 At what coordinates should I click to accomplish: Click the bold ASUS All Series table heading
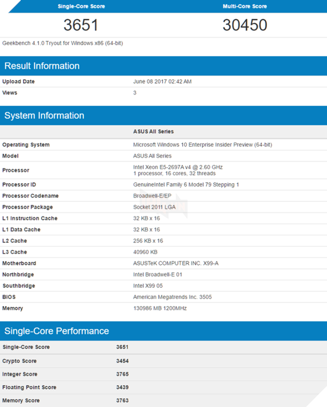pyautogui.click(x=153, y=132)
